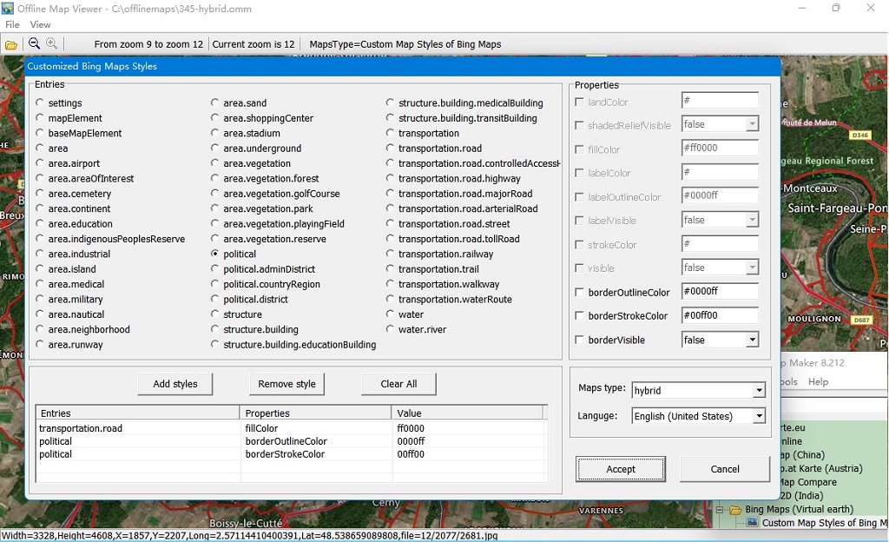This screenshot has height=542, width=889.
Task: Open the File menu
Action: click(x=12, y=24)
